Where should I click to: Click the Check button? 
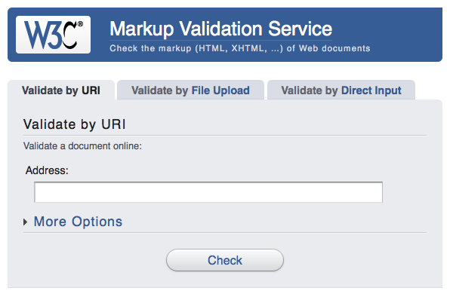pos(225,260)
